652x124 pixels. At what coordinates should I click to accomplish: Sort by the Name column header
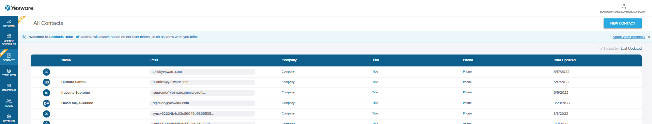point(66,60)
